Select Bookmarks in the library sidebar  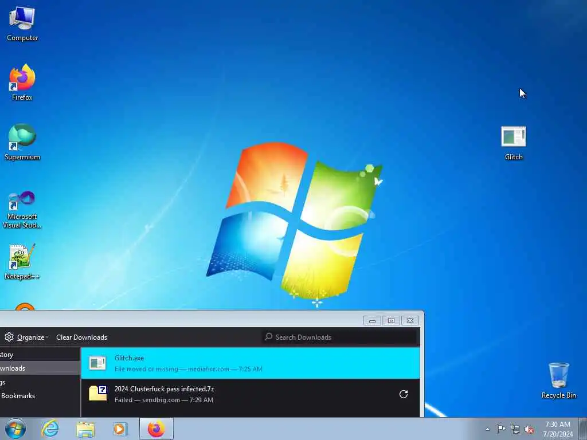coord(40,395)
